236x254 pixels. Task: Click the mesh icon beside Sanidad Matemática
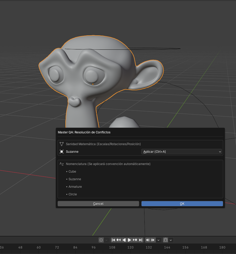61,144
